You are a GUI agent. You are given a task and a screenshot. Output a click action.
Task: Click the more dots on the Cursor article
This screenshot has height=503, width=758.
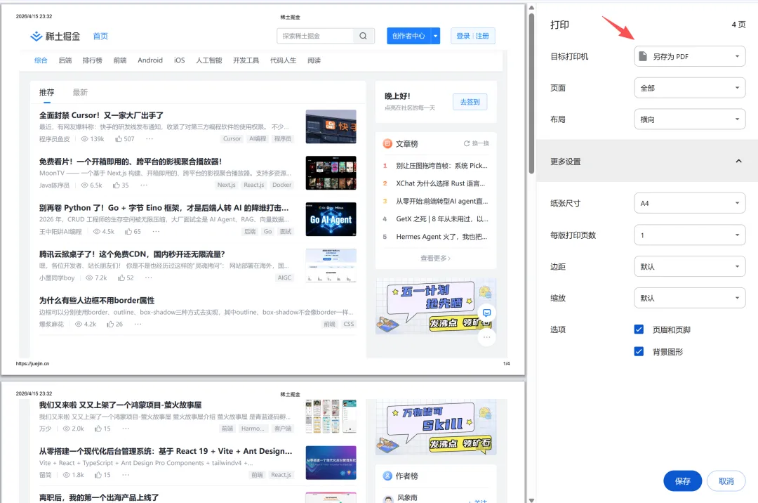149,139
